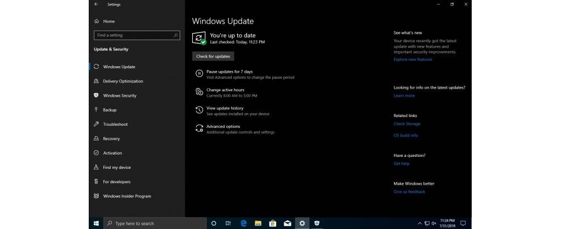
Task: Open Change active hours
Action: [225, 90]
